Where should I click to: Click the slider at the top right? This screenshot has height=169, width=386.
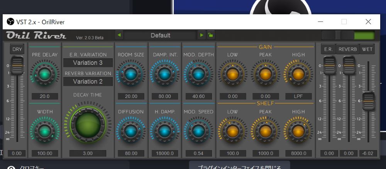click(338, 35)
